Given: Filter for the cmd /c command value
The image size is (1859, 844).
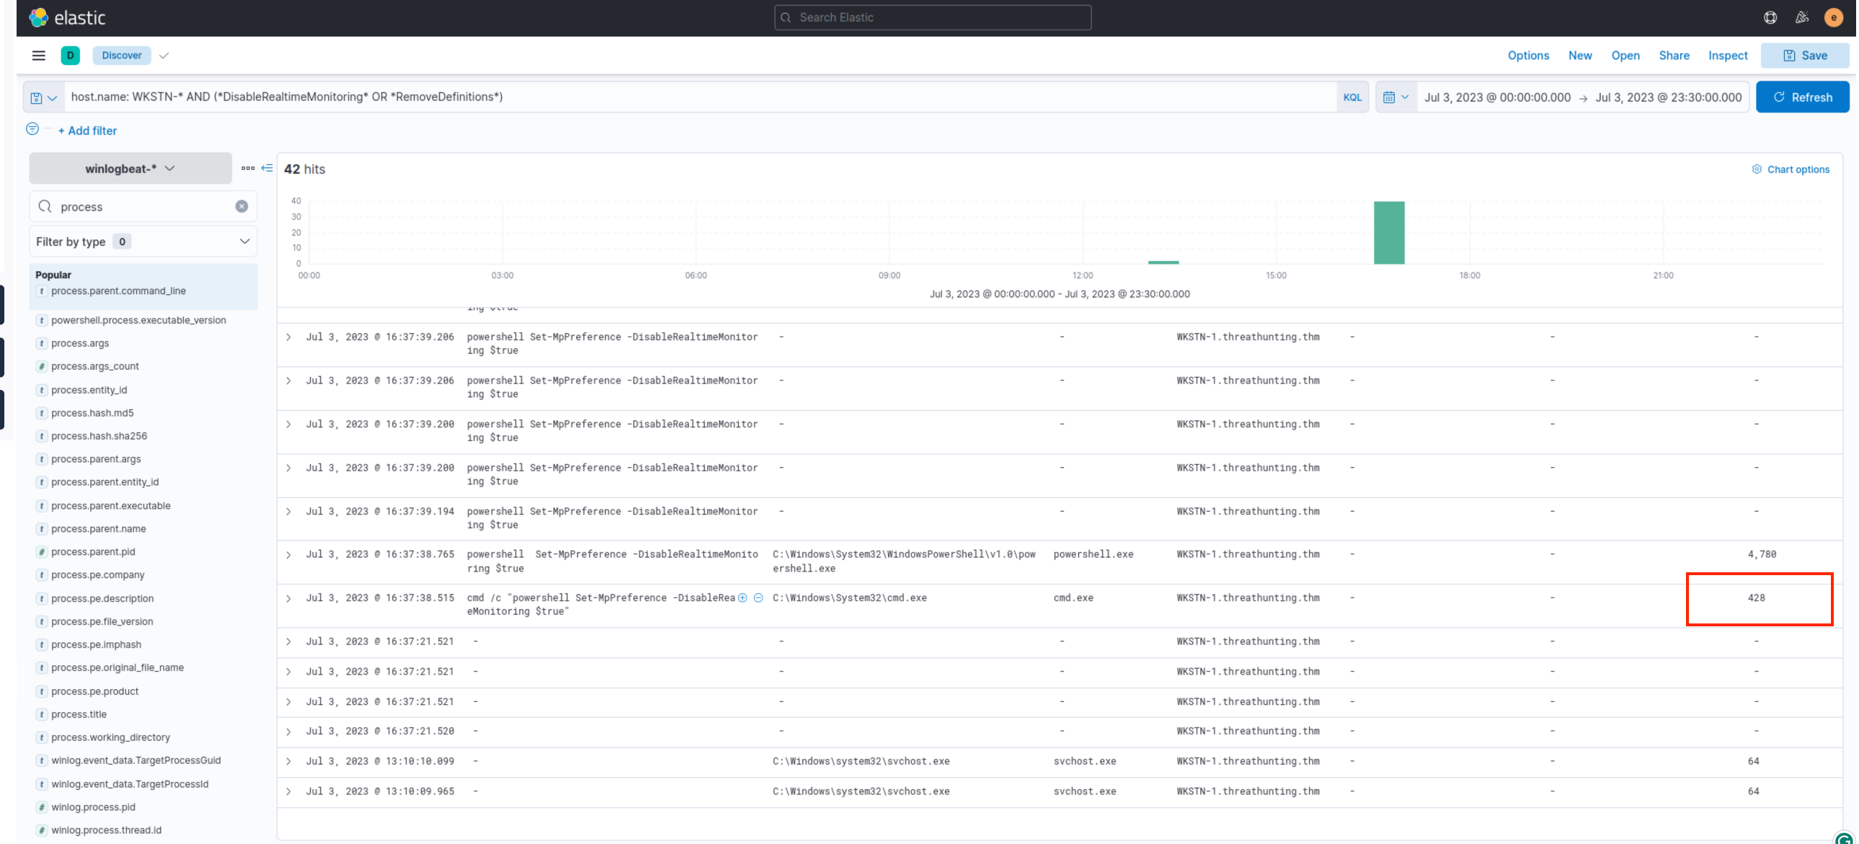Looking at the screenshot, I should [x=742, y=598].
